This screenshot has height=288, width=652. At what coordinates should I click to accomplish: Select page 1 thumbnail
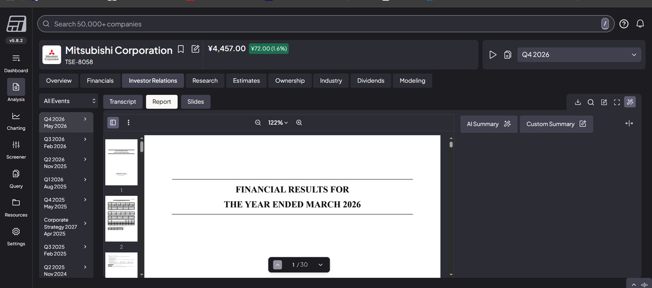tap(121, 162)
